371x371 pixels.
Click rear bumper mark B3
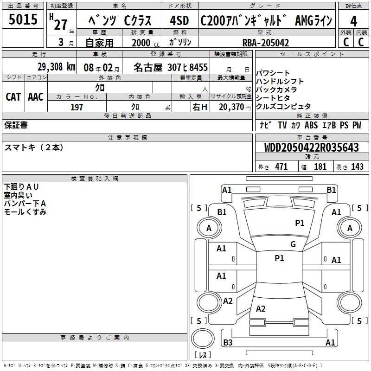tap(228, 342)
